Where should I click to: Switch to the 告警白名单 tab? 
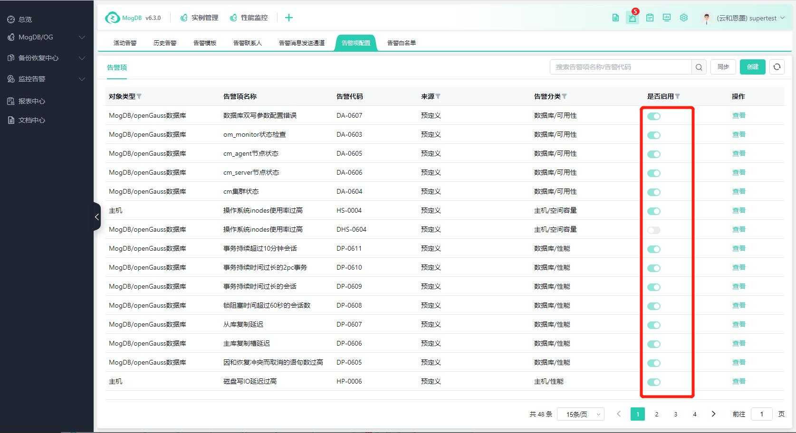pyautogui.click(x=402, y=43)
